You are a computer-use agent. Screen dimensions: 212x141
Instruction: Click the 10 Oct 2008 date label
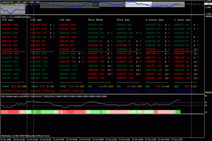(x=6, y=140)
